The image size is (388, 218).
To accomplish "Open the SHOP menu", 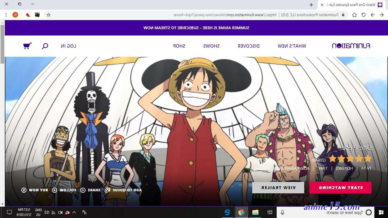I will point(179,46).
